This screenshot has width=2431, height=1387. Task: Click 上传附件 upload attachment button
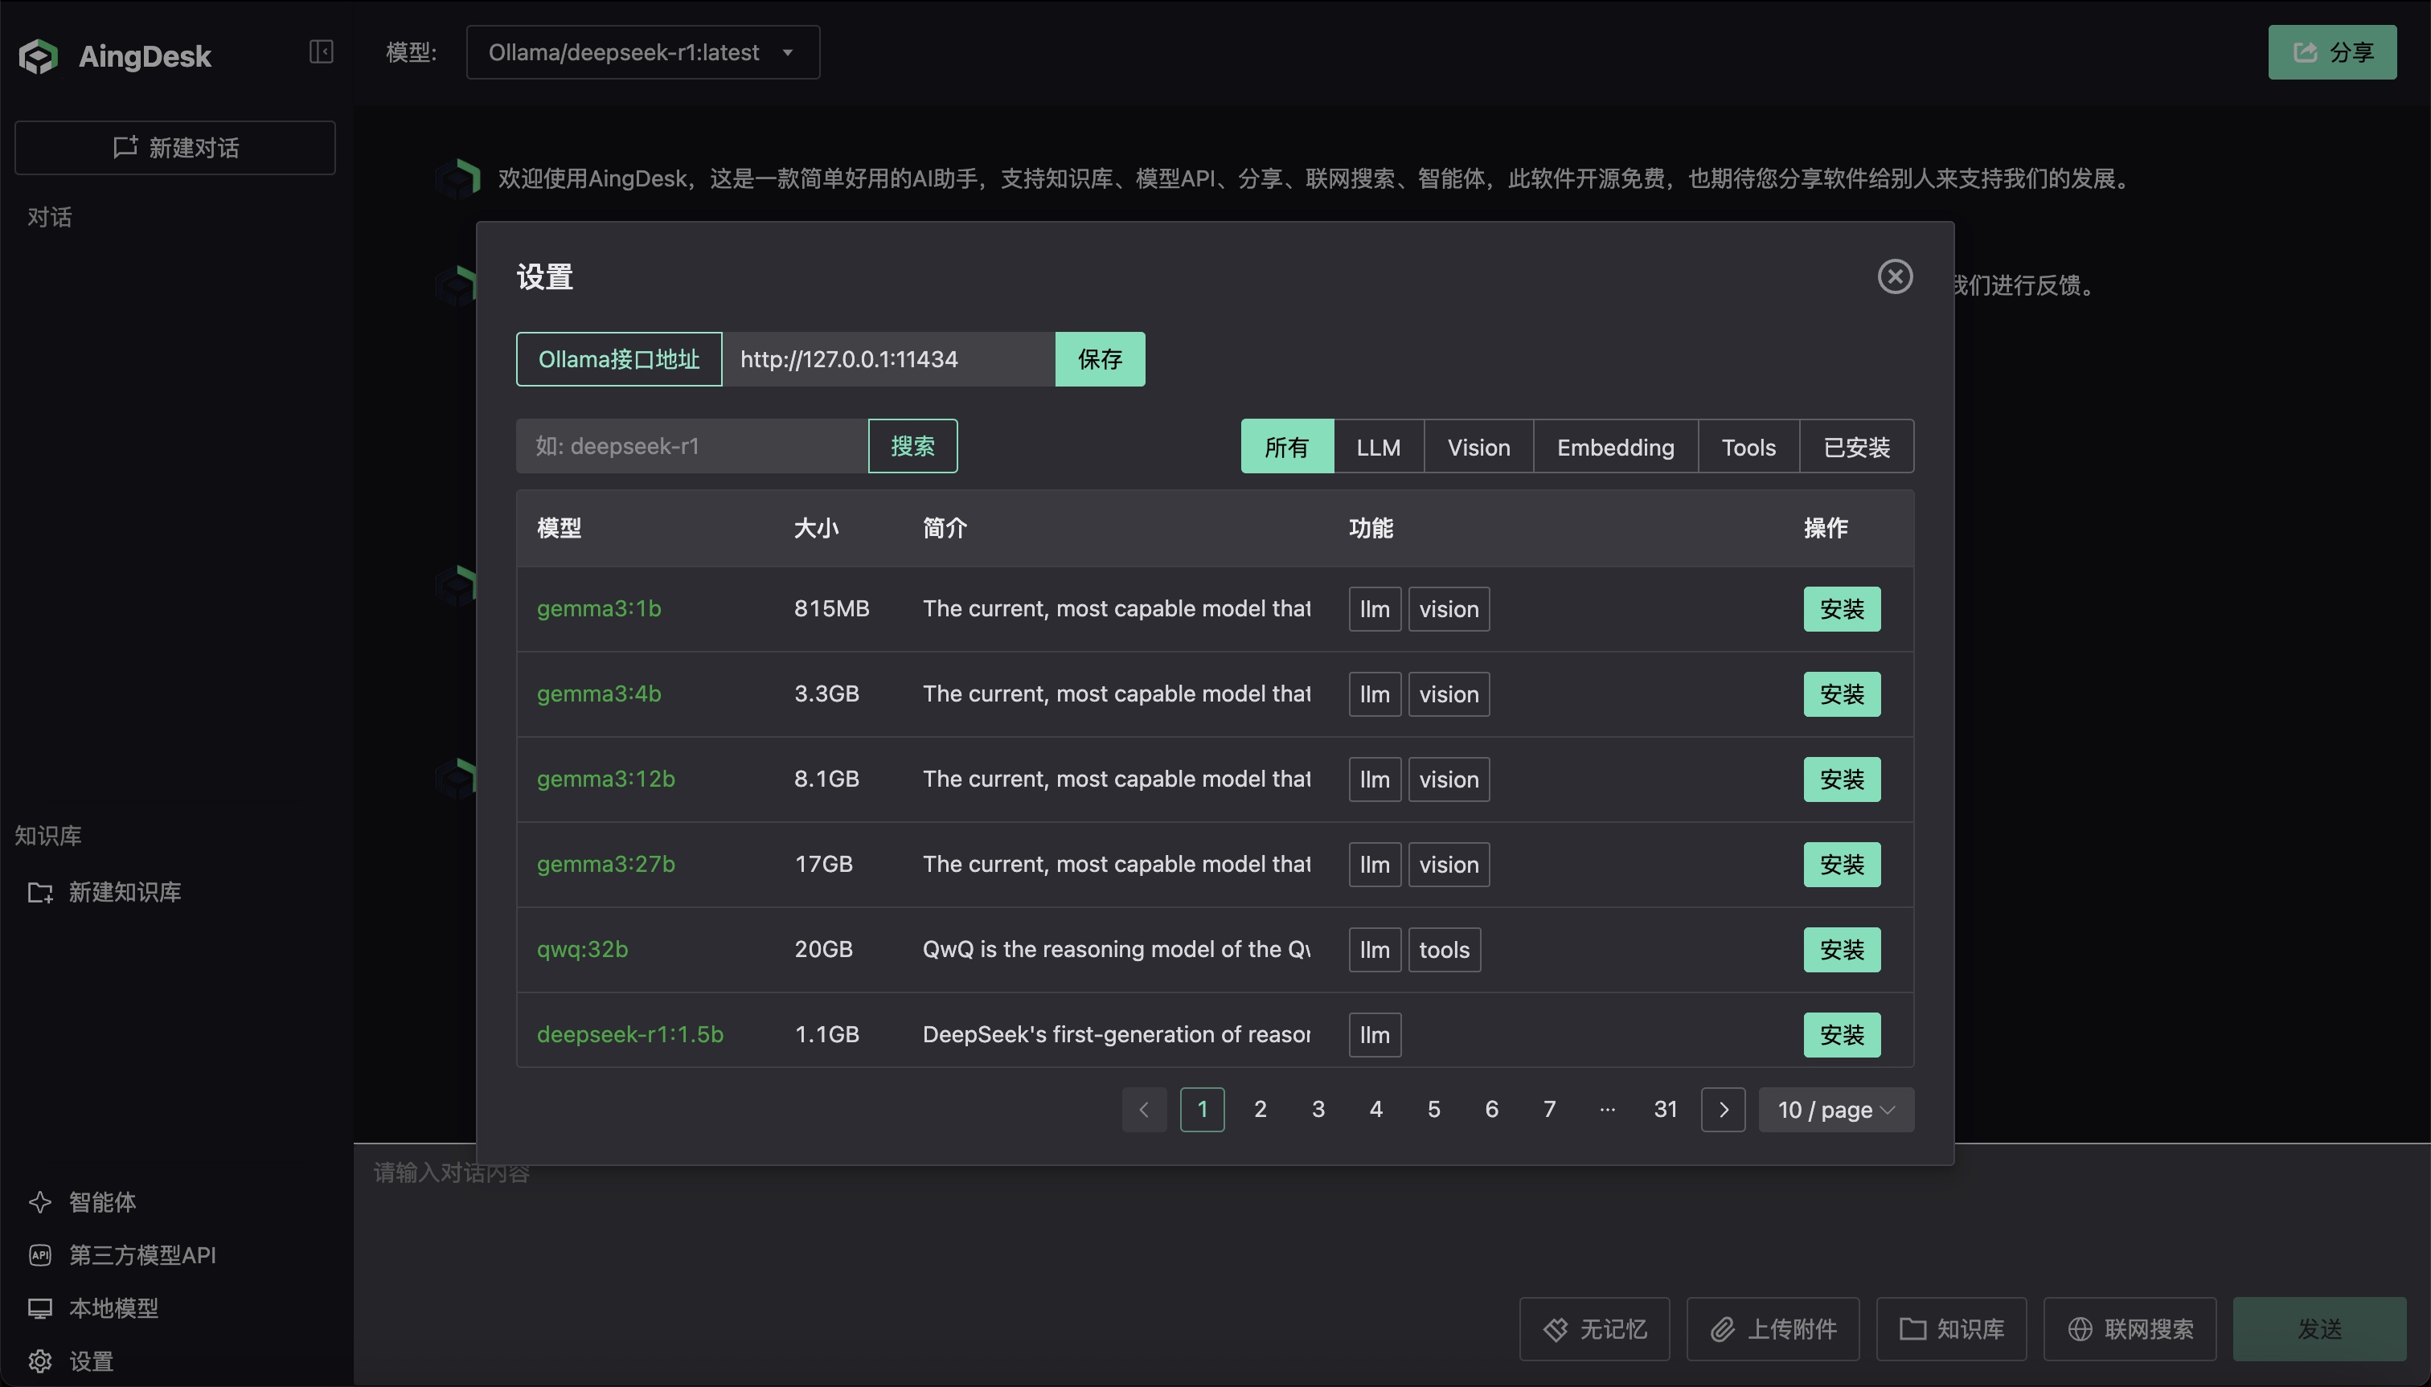click(x=1772, y=1329)
